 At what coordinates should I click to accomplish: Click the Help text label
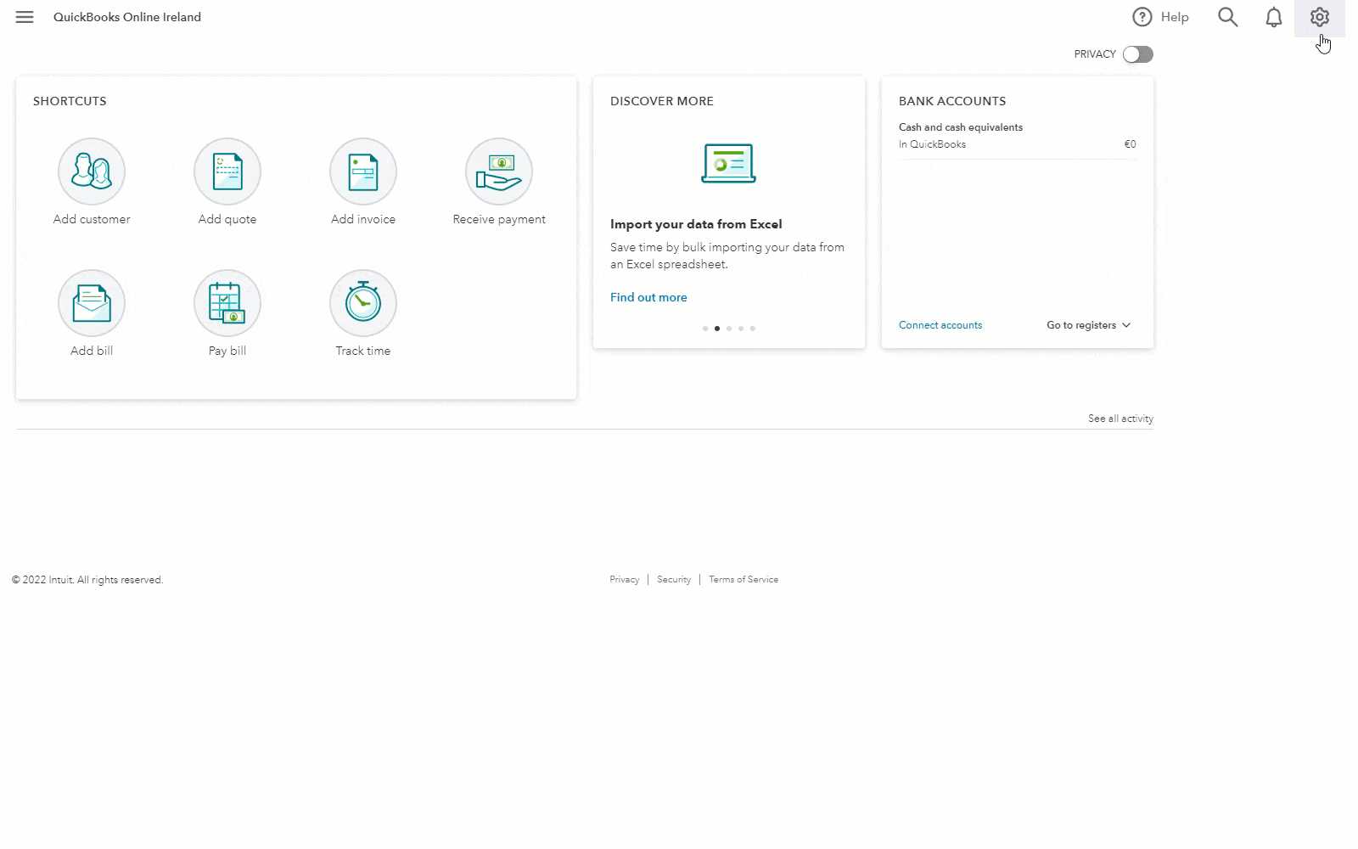point(1175,17)
